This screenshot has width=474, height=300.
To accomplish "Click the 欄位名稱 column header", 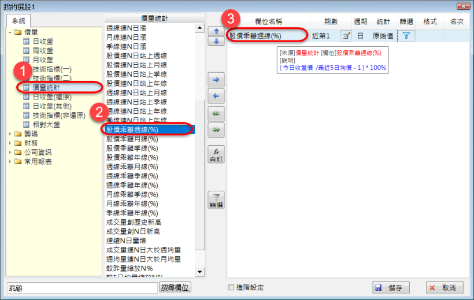I will [268, 21].
